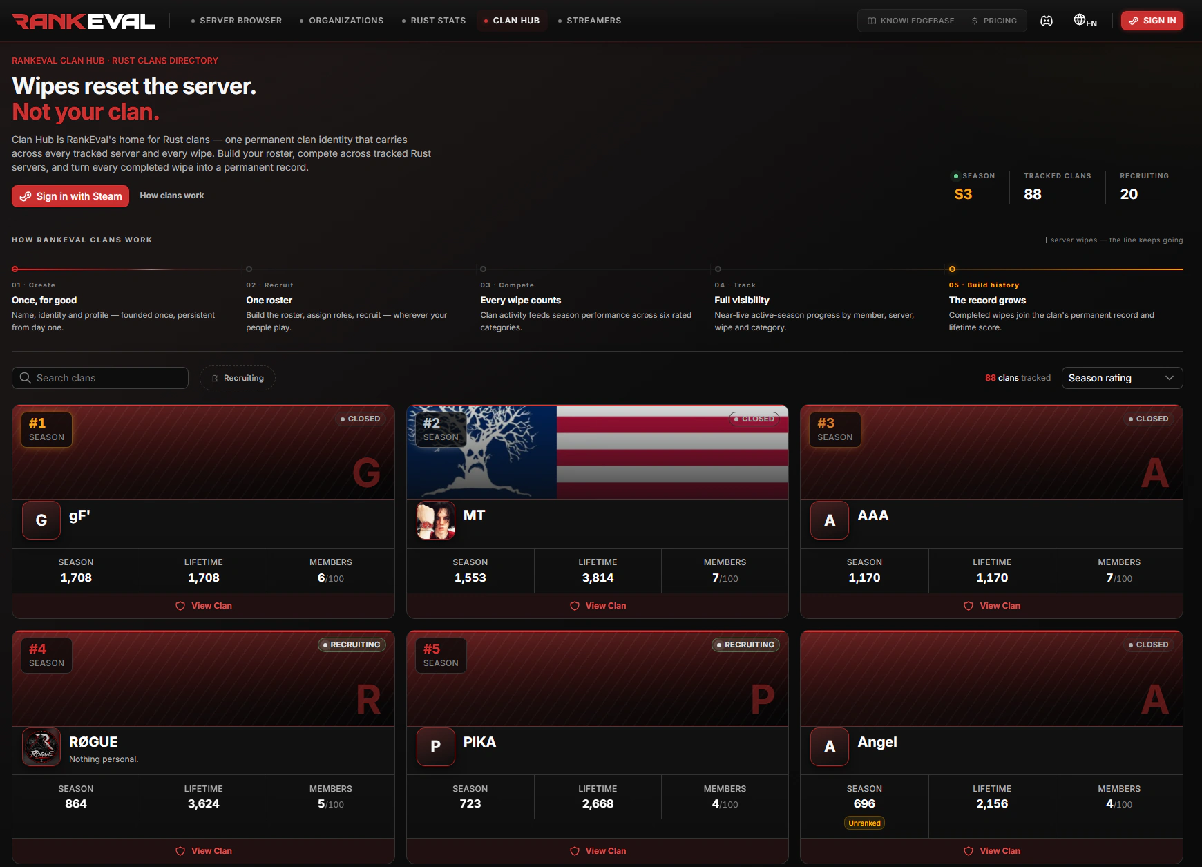Viewport: 1202px width, 867px height.
Task: Click the RØGUE clan logo avatar
Action: 41,747
